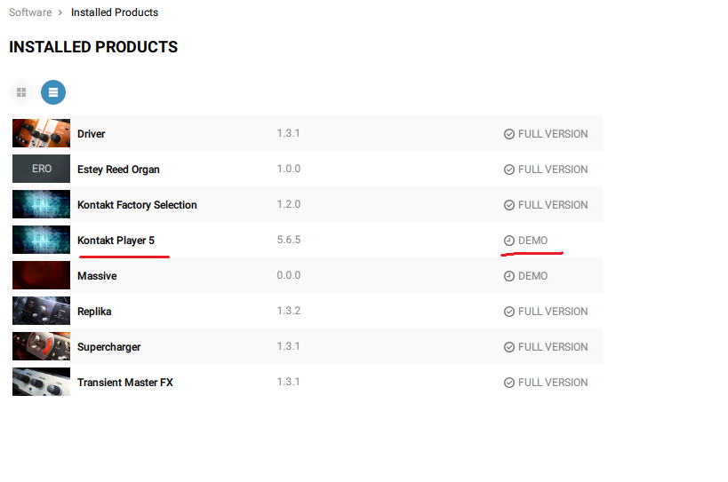Click the Massive demo clock icon
This screenshot has height=482, width=728.
tap(509, 276)
